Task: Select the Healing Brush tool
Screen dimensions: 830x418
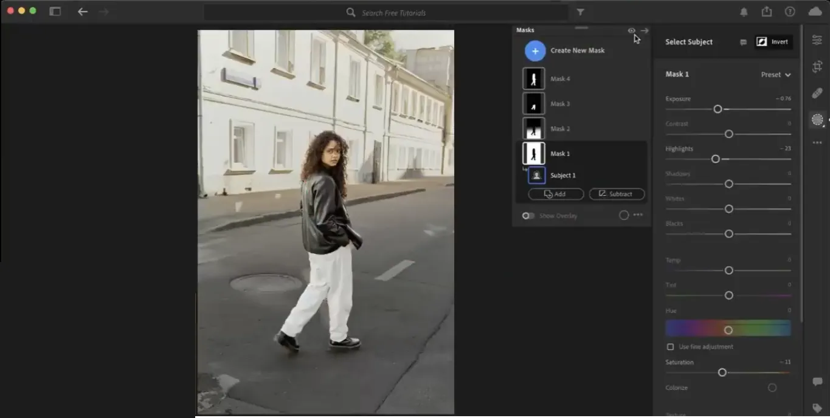Action: pos(817,93)
